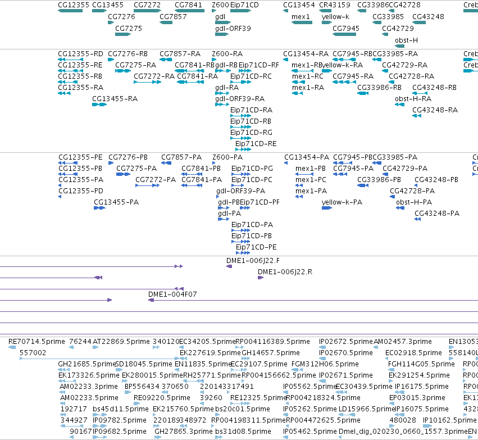This screenshot has height=440, width=478.
Task: Open transcript CG12355-RD
Action: coord(80,54)
